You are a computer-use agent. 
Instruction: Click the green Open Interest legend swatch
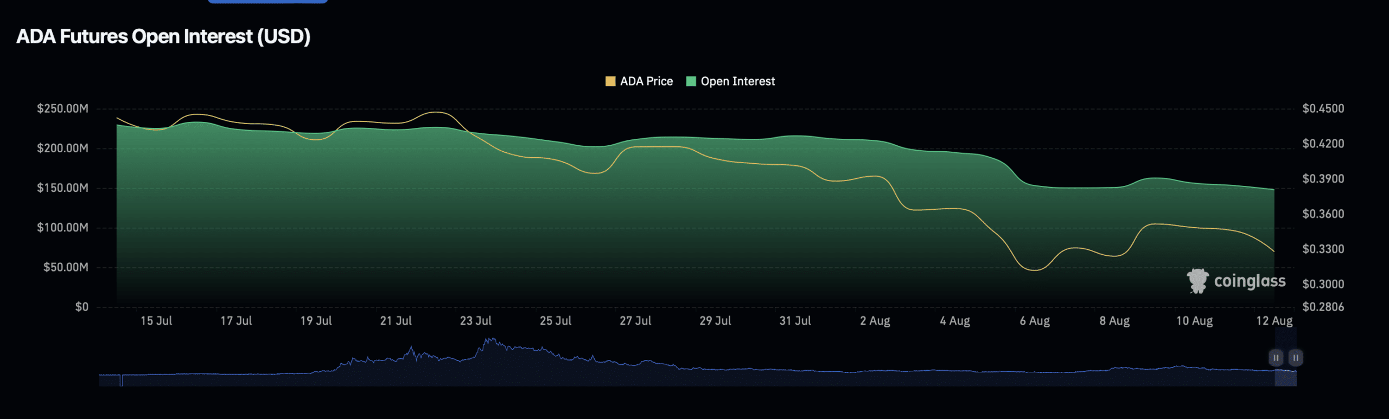pos(691,81)
